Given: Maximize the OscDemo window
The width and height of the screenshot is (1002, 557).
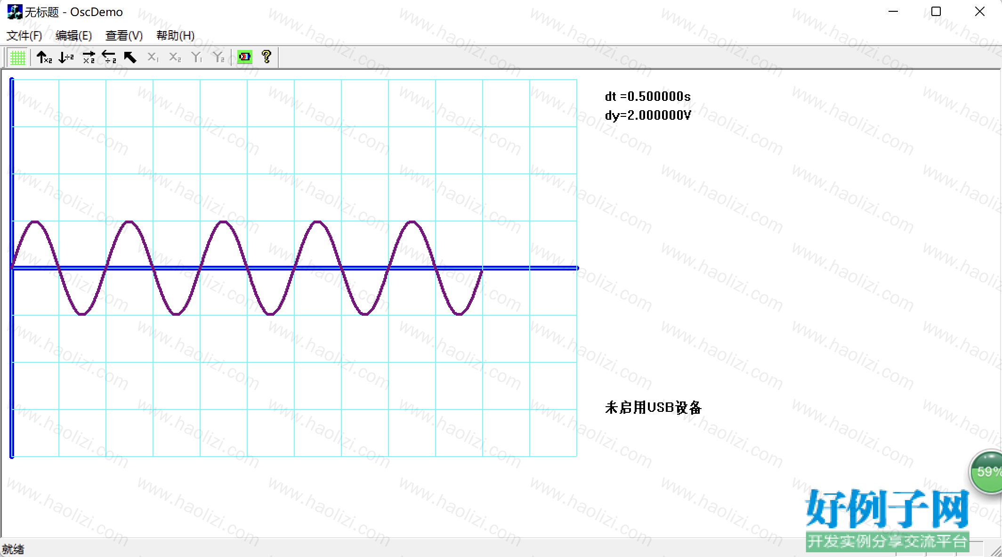Looking at the screenshot, I should pyautogui.click(x=936, y=12).
